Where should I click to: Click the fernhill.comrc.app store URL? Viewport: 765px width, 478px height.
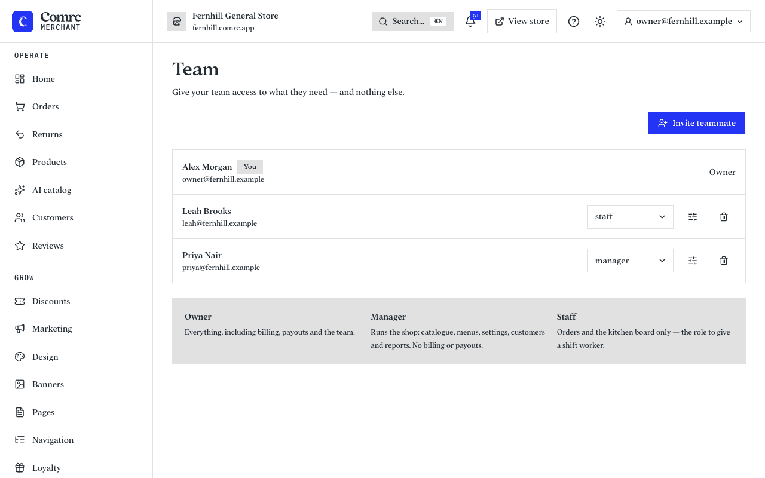click(224, 28)
